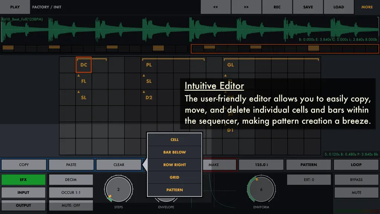Select the D2 sequencer cell

tap(149, 98)
